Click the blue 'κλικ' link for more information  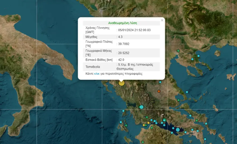(97, 74)
